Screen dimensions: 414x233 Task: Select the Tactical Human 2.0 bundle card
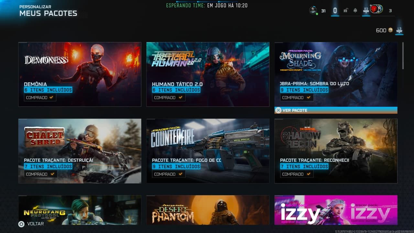click(x=208, y=74)
